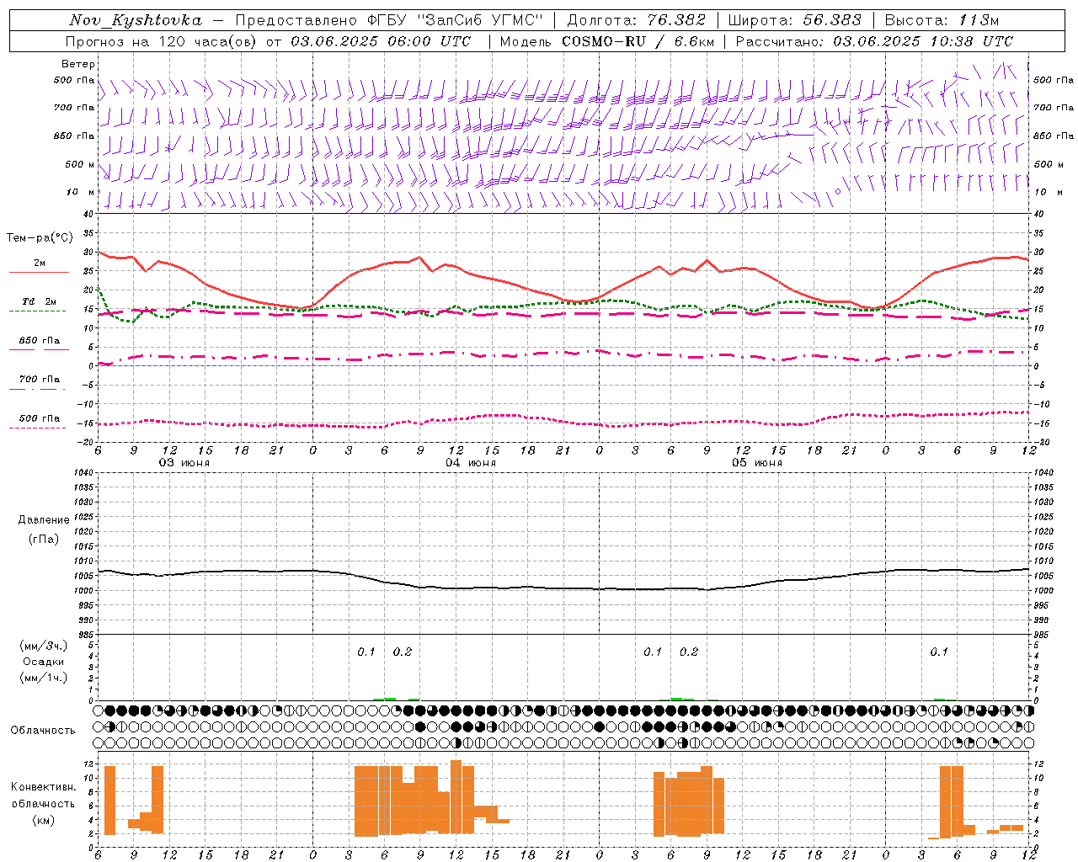Click the (мм/1ч.) precipitation unit label
Screen dimensions: 1078x862
click(44, 678)
